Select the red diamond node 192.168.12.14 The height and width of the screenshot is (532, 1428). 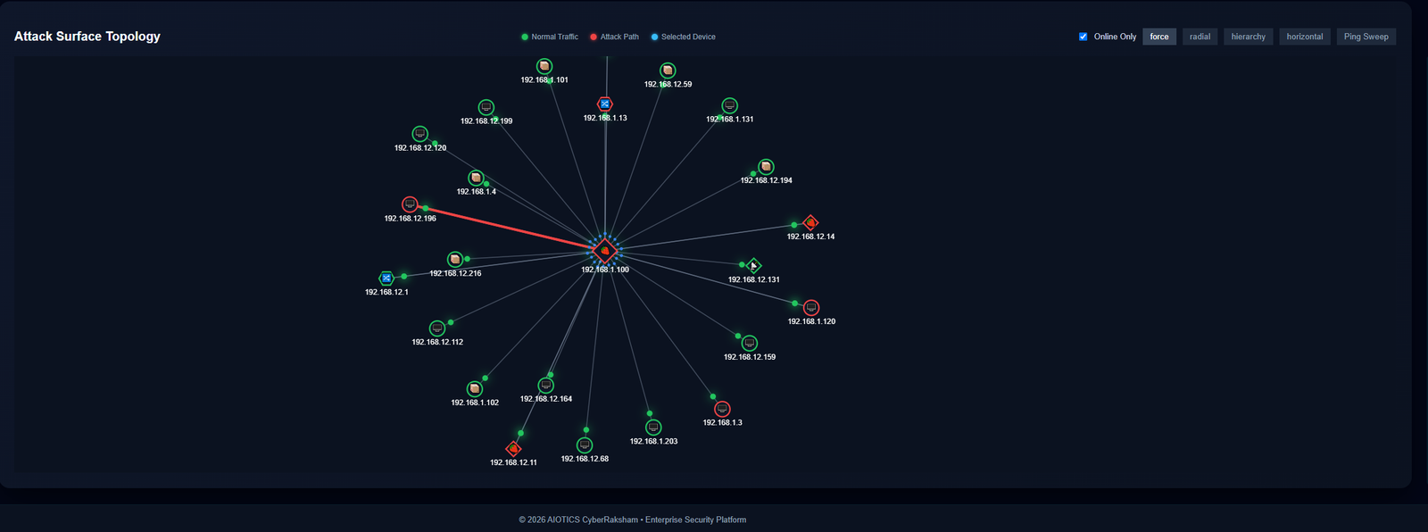810,222
